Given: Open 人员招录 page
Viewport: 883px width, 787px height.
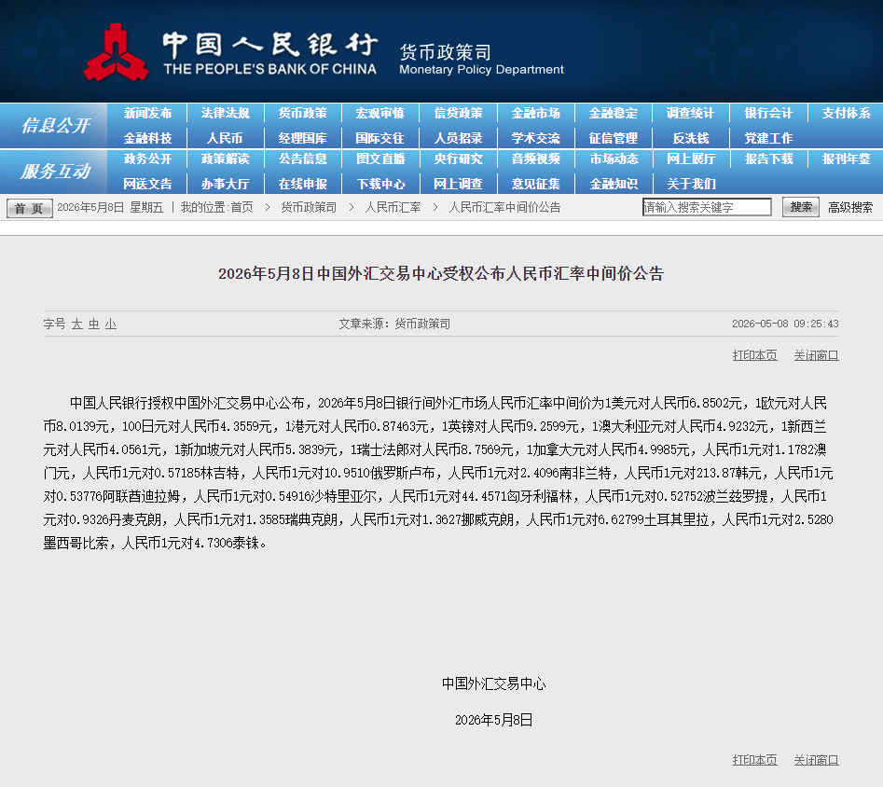Looking at the screenshot, I should [x=459, y=138].
